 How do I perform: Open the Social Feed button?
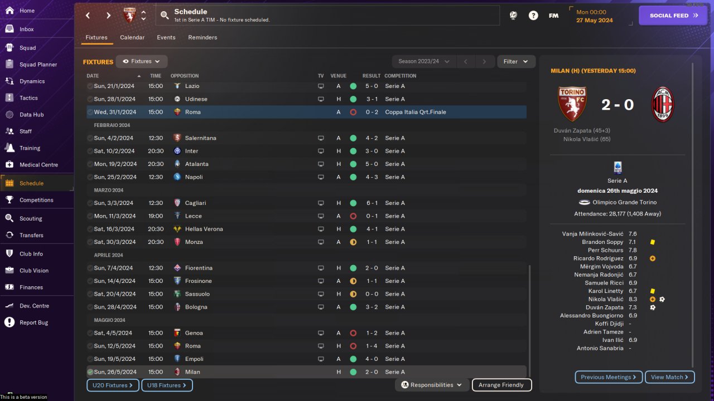pos(673,16)
